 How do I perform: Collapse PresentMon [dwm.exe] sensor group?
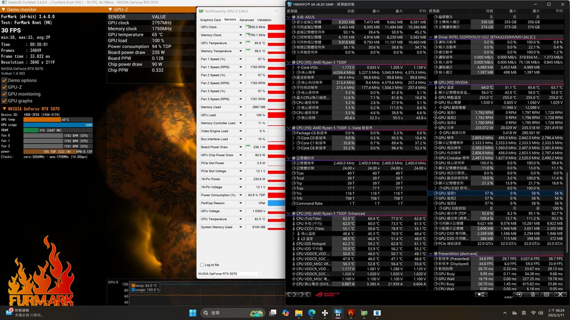click(431, 254)
